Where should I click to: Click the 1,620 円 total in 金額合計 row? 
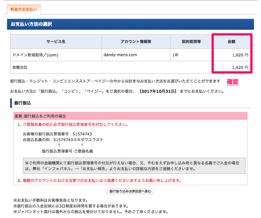pos(239,67)
